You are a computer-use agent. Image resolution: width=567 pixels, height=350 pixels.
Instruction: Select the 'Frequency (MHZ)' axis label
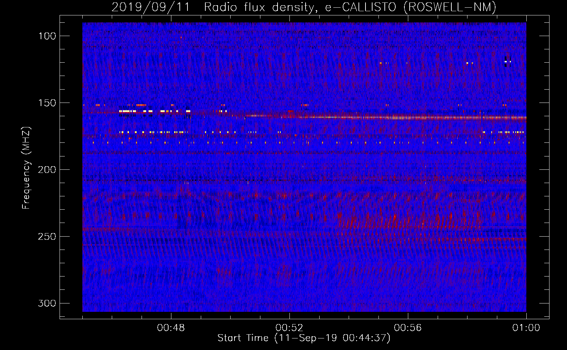coord(26,168)
